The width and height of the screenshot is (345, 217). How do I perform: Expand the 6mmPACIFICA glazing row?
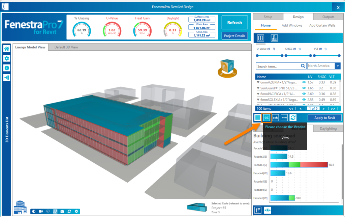[x=258, y=94]
